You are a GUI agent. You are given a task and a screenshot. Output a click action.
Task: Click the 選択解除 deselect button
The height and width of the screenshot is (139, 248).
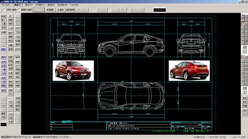click(71, 10)
